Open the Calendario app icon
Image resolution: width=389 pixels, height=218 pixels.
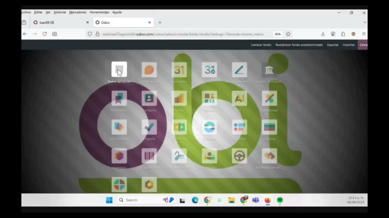point(179,70)
